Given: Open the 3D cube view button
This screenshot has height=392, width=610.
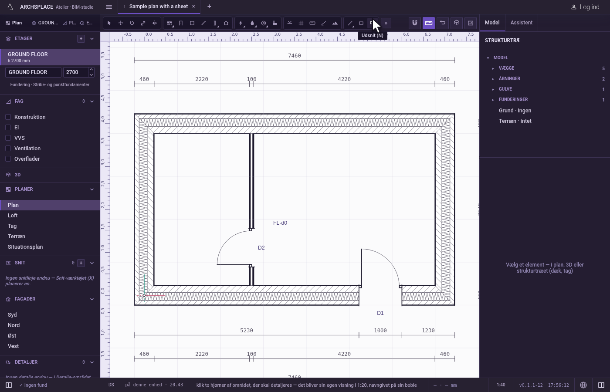Looking at the screenshot, I should (x=457, y=23).
